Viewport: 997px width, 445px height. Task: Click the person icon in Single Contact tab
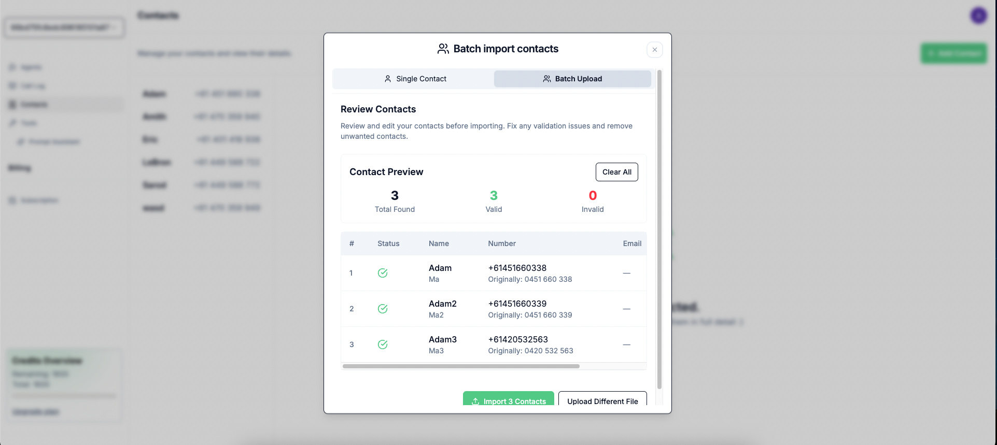click(x=388, y=79)
